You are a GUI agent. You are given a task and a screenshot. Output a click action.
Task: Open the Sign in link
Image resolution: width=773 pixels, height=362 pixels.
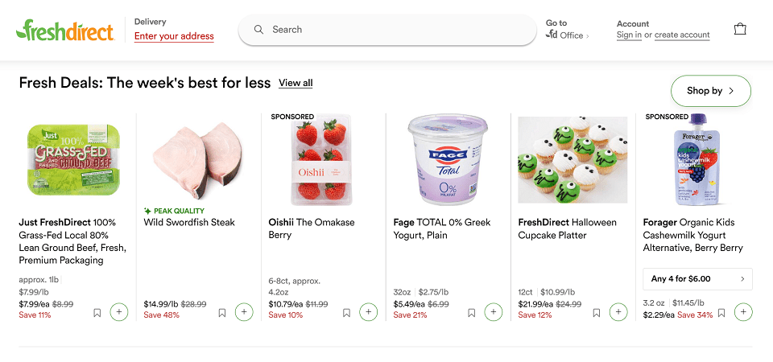point(629,35)
